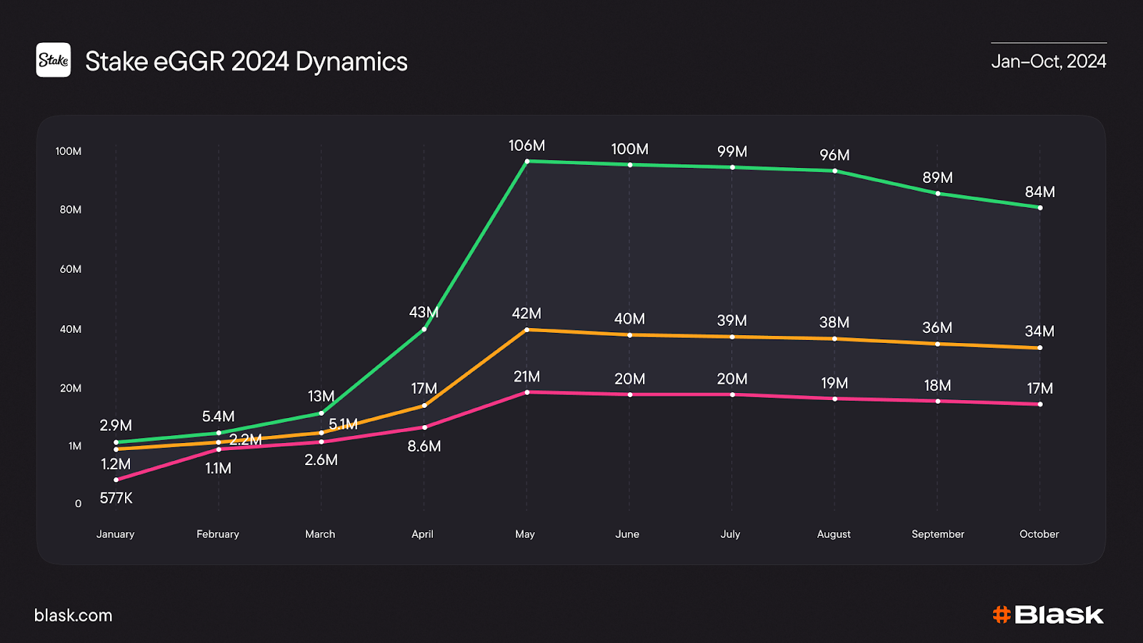Click the January label on x-axis
Screen dimensions: 1143x643
(116, 534)
